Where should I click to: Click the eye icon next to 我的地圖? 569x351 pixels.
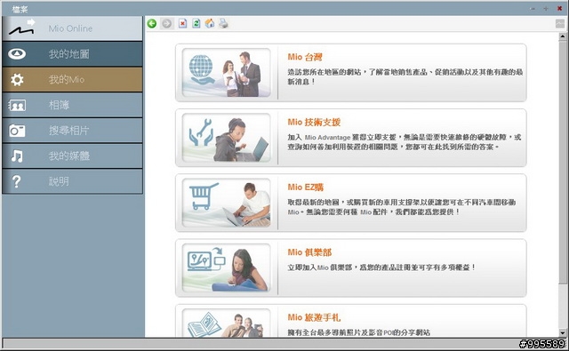[x=17, y=54]
